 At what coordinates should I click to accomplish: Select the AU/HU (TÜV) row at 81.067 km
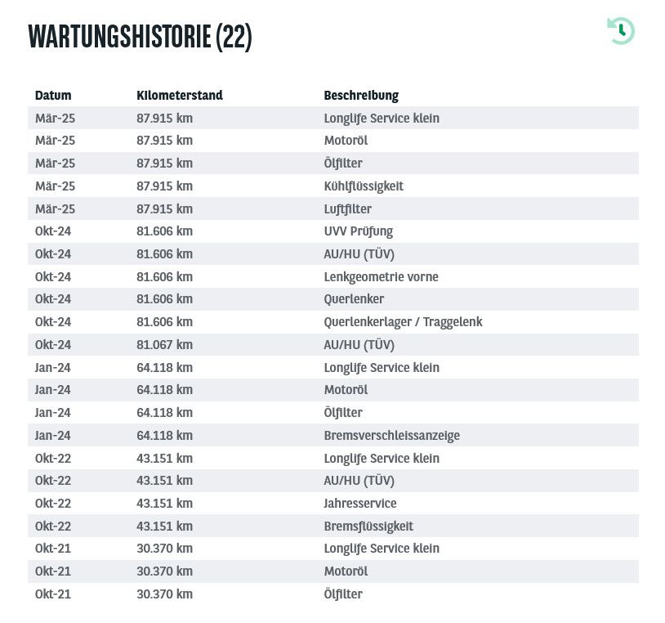pos(333,344)
